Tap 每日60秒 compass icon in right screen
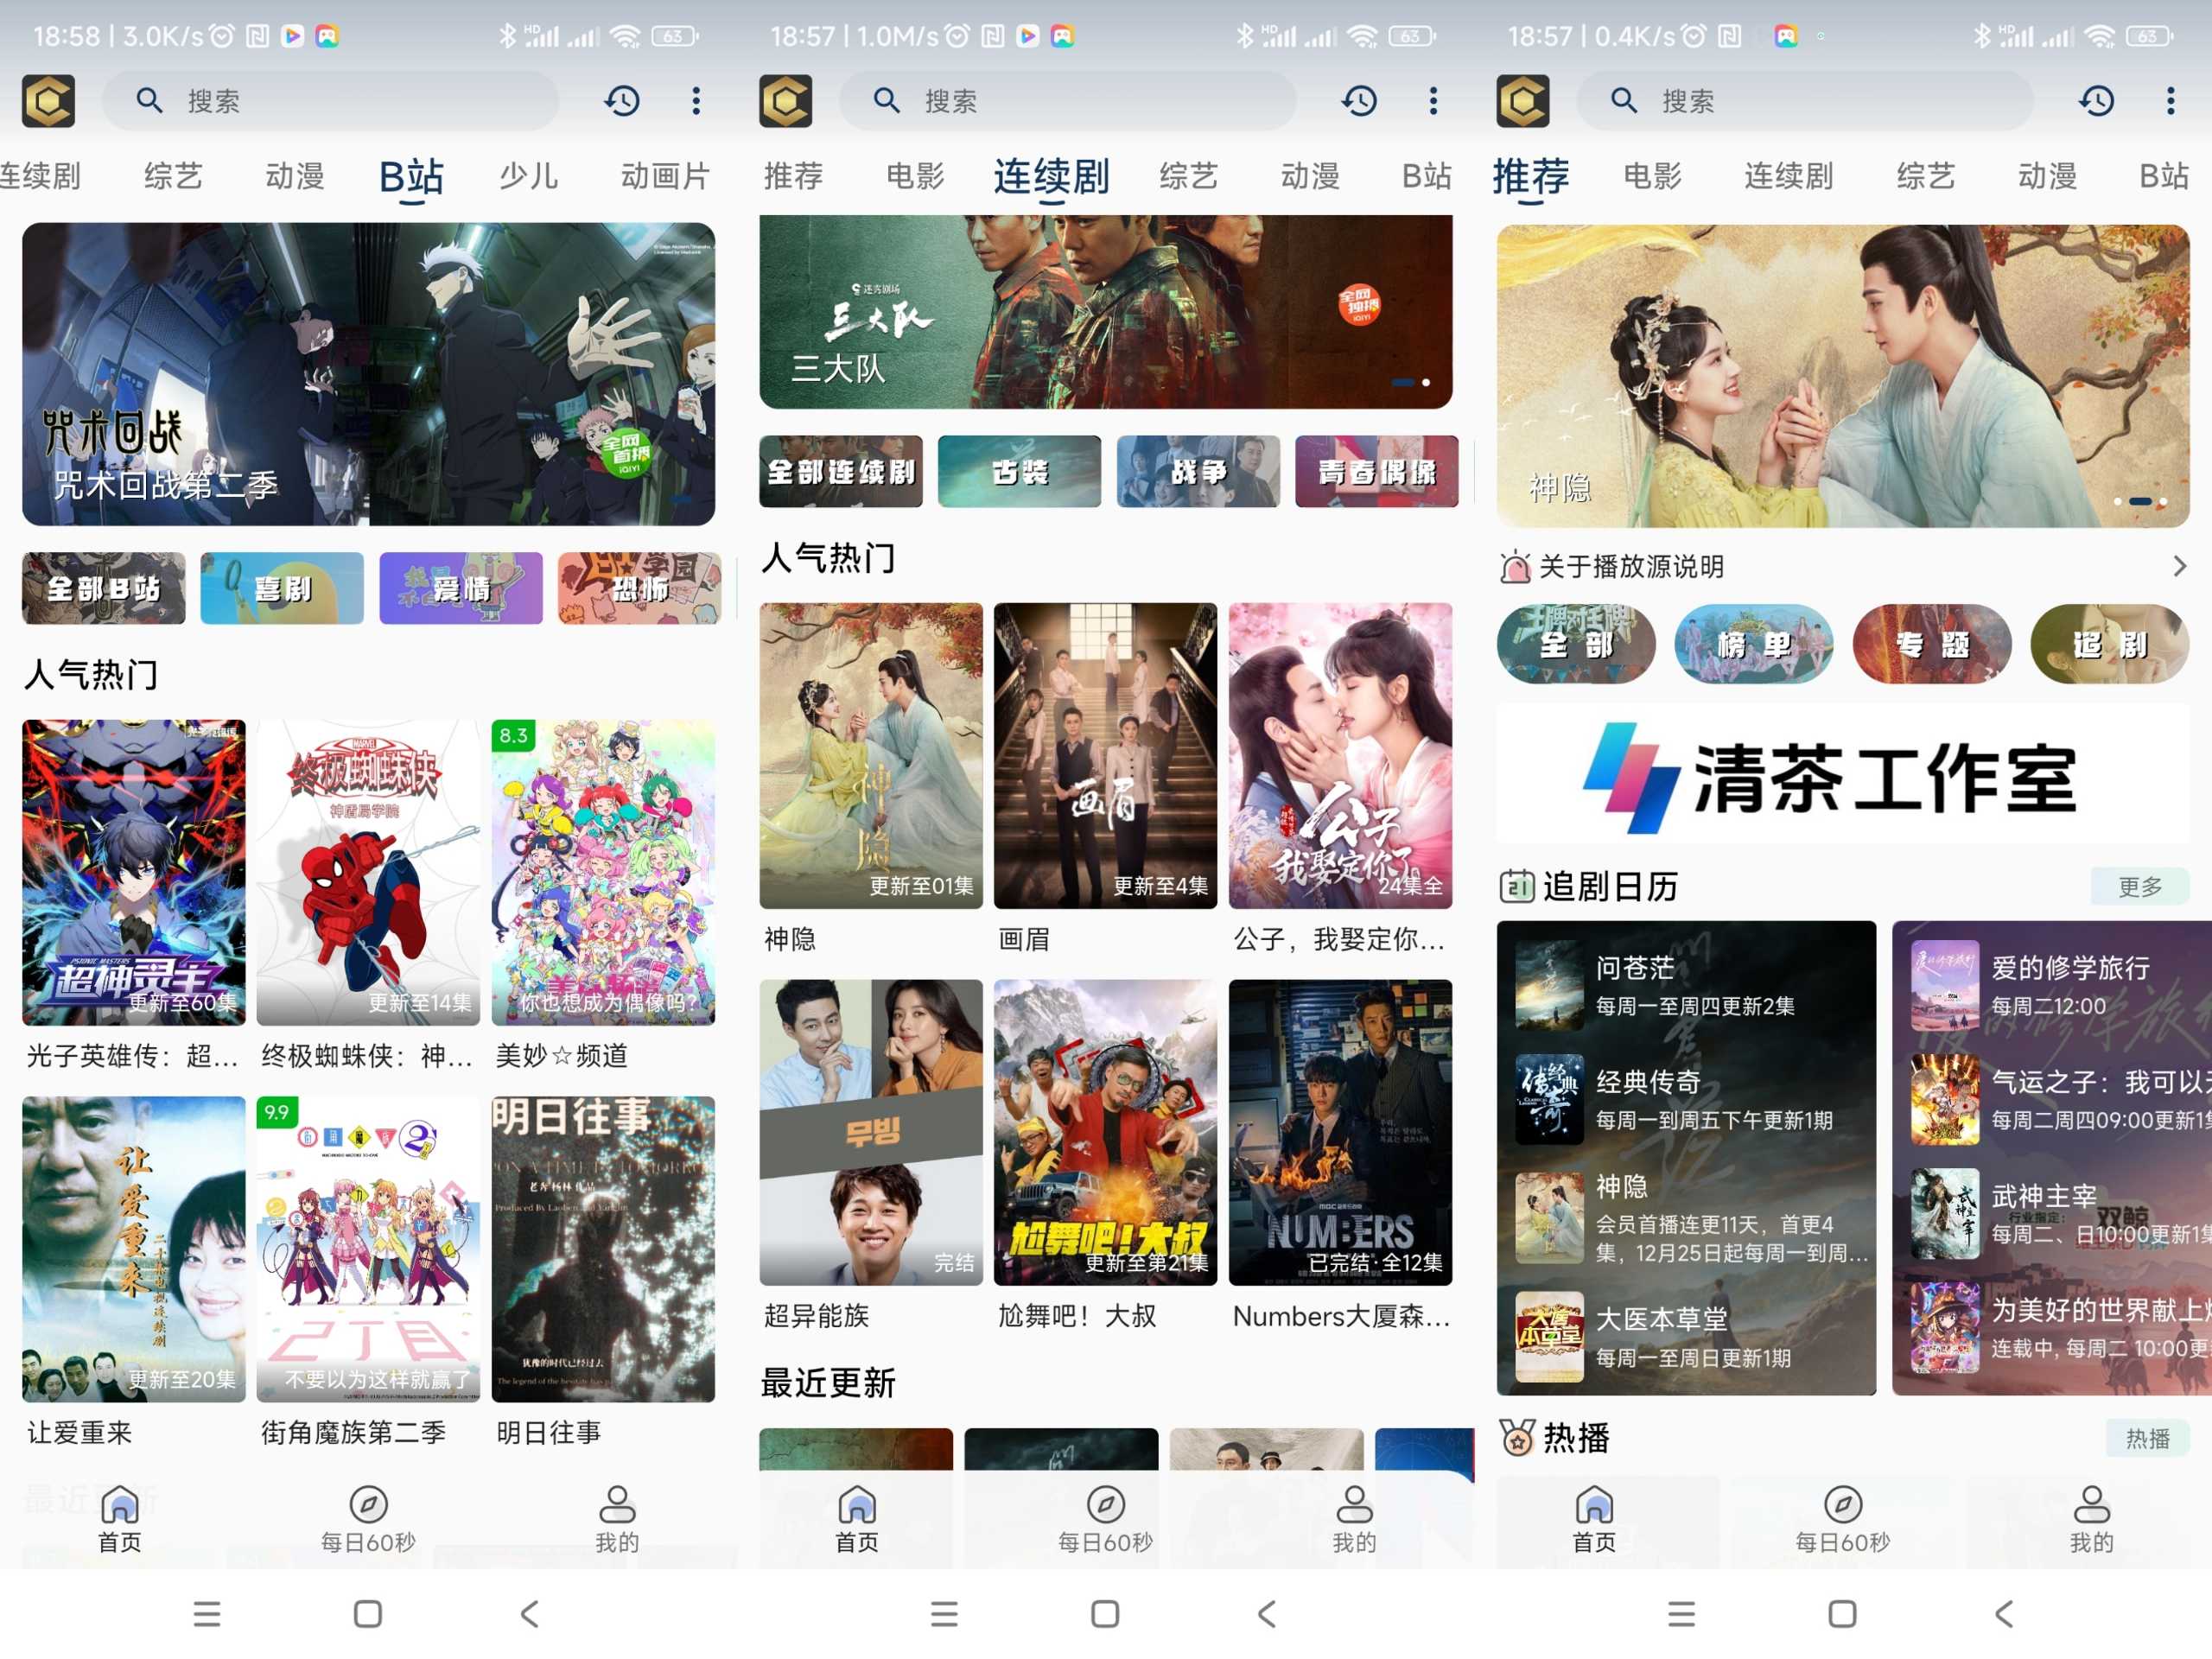Viewport: 2212px width, 1659px height. pyautogui.click(x=1842, y=1504)
